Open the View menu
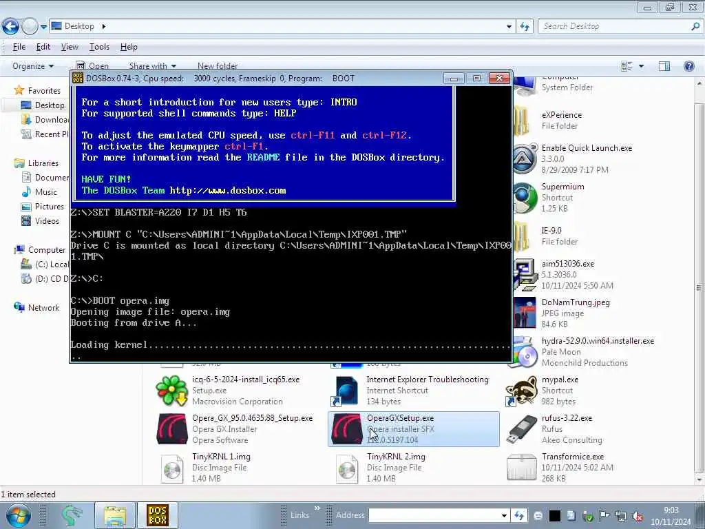The height and width of the screenshot is (529, 705). [x=70, y=47]
